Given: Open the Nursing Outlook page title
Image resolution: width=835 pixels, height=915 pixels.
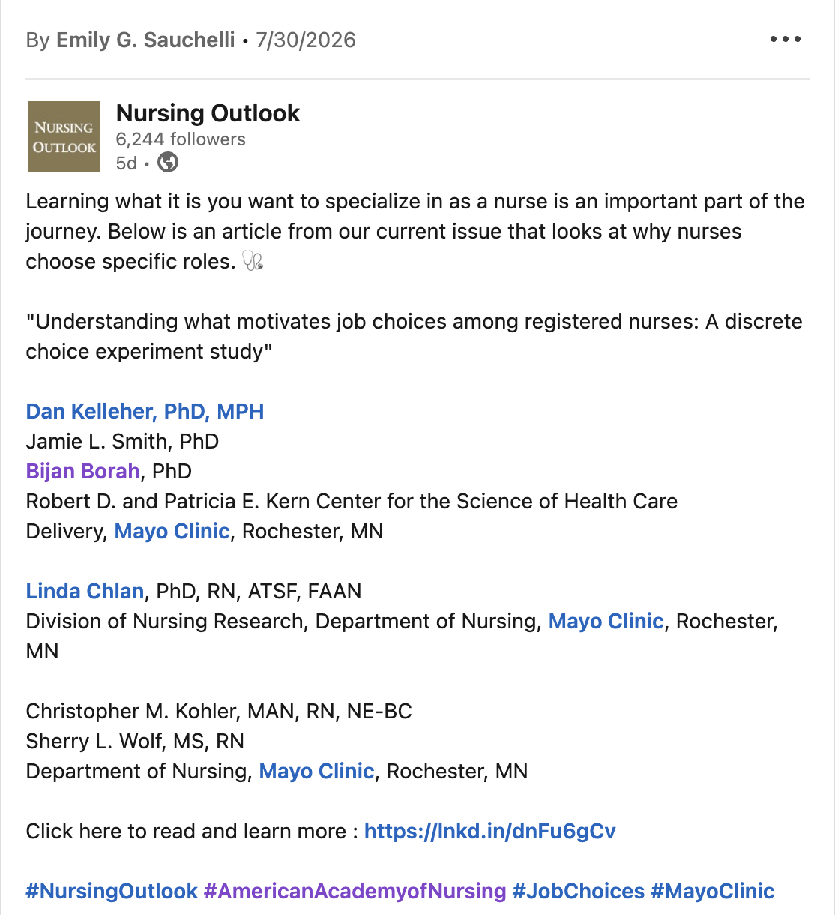Looking at the screenshot, I should point(208,113).
